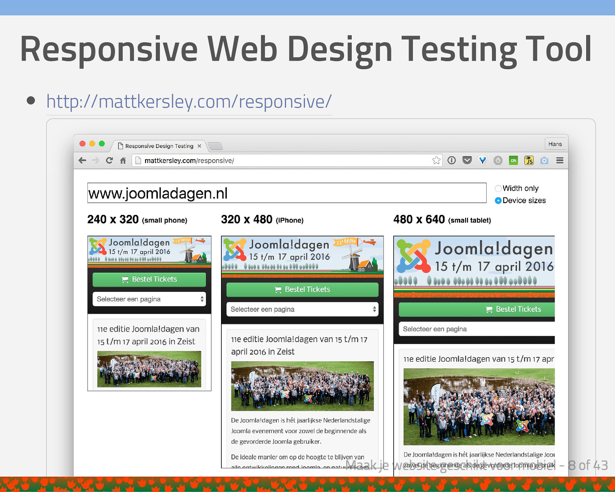Click the yellow JS extension icon

pyautogui.click(x=529, y=160)
